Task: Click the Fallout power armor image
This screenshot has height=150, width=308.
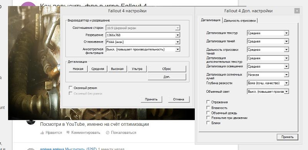Action: point(34,63)
